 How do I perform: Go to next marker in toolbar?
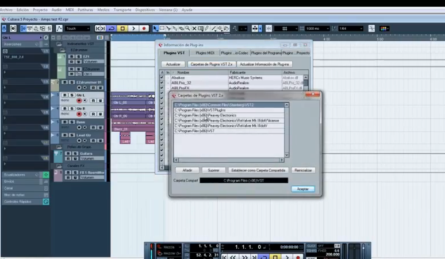point(103,29)
